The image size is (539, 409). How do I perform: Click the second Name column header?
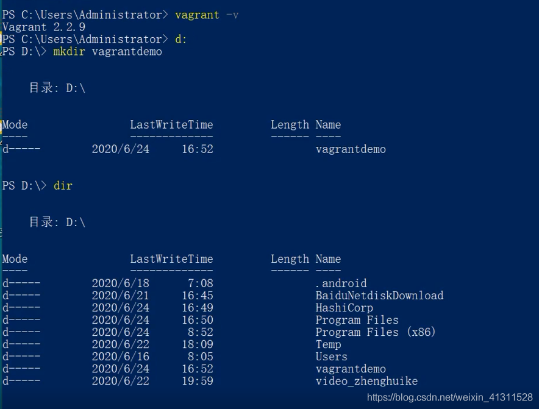coord(328,259)
